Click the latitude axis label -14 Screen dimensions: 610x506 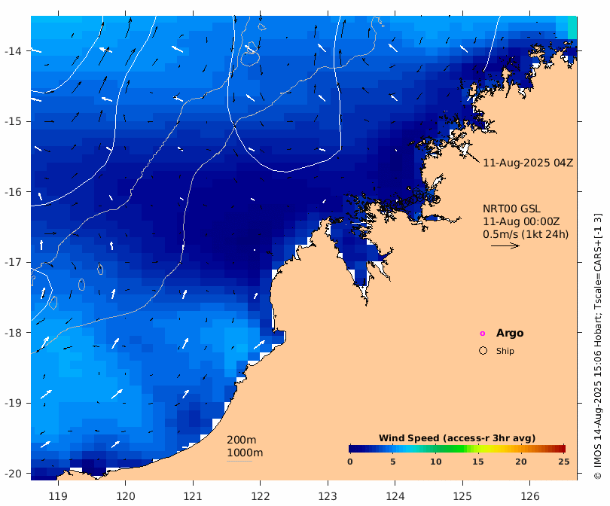[x=13, y=51]
